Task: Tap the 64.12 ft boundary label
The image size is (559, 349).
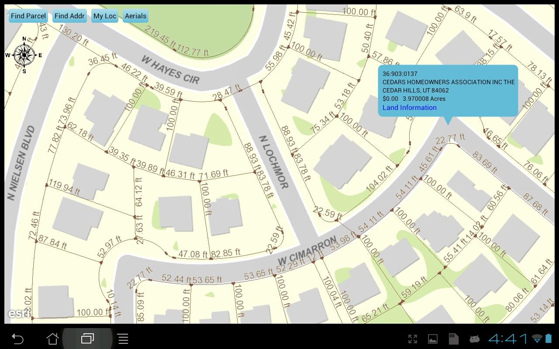Action: (x=139, y=192)
